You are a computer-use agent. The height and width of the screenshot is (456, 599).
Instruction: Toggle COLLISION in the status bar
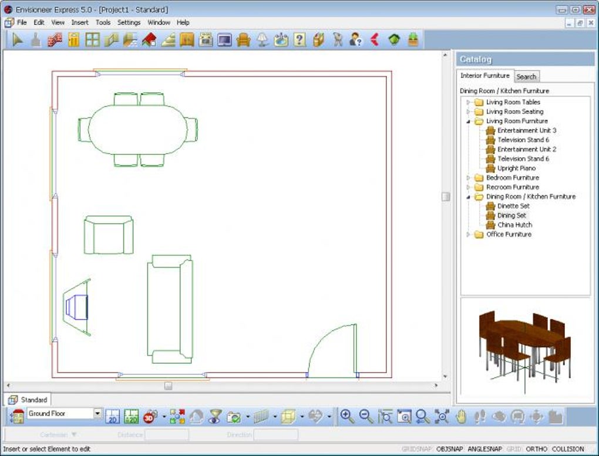click(x=568, y=449)
